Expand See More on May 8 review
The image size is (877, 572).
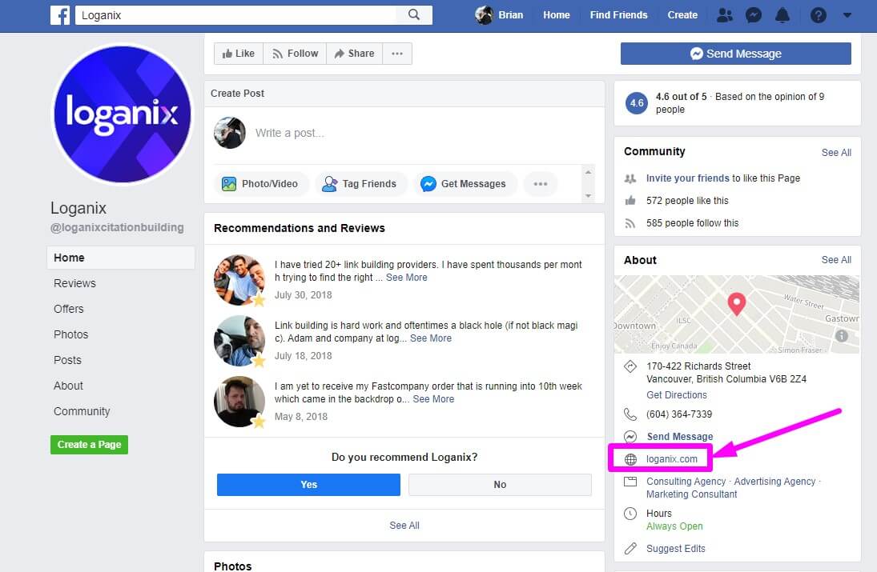pos(433,399)
